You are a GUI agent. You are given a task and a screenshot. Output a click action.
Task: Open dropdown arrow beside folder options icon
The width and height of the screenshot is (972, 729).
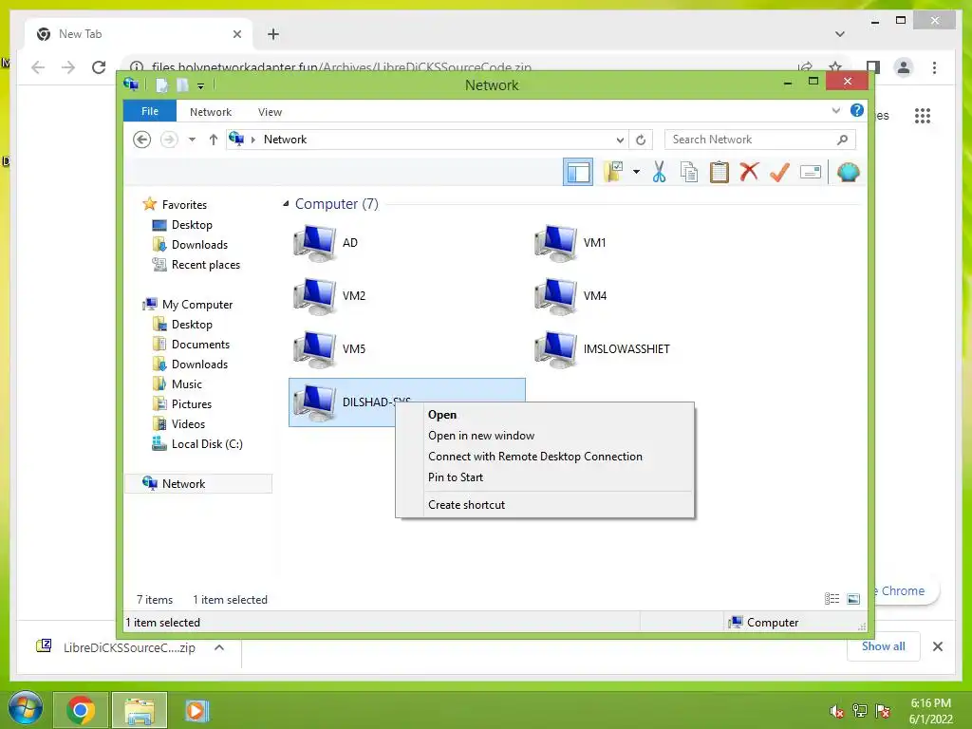[x=636, y=172]
